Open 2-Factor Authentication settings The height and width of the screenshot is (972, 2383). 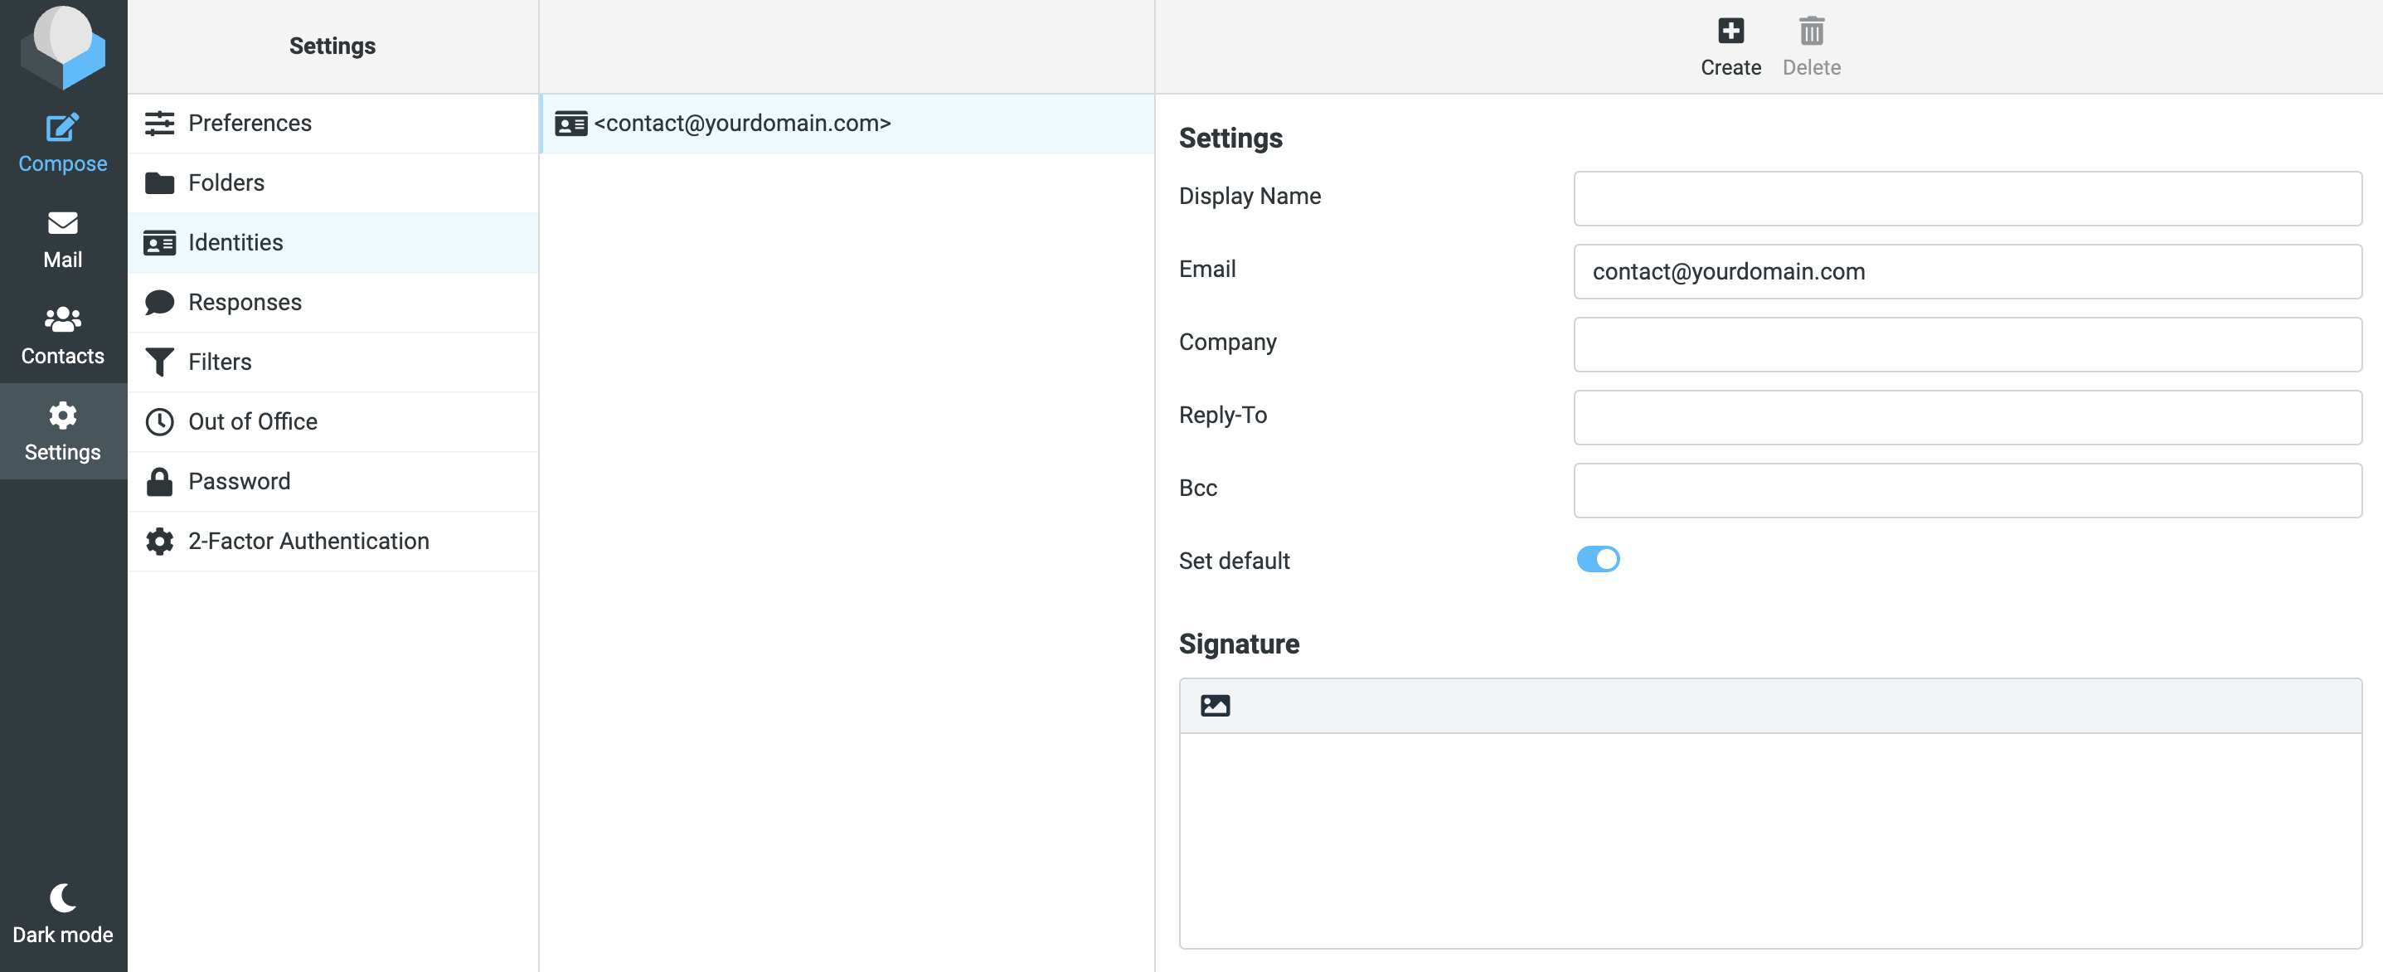308,541
